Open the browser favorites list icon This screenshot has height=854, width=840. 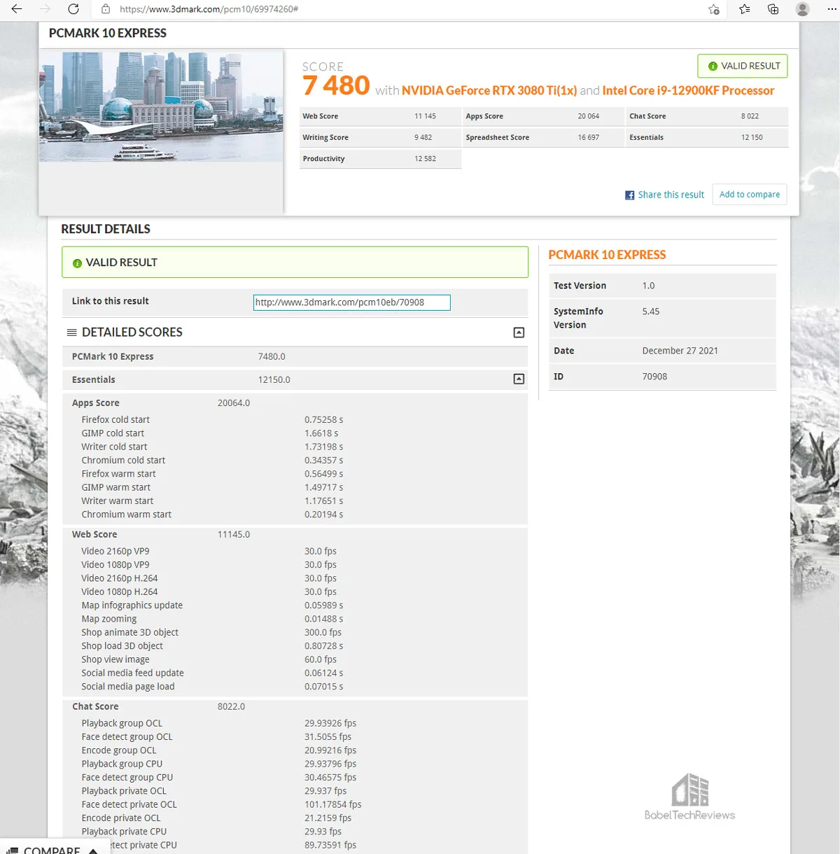click(x=744, y=9)
